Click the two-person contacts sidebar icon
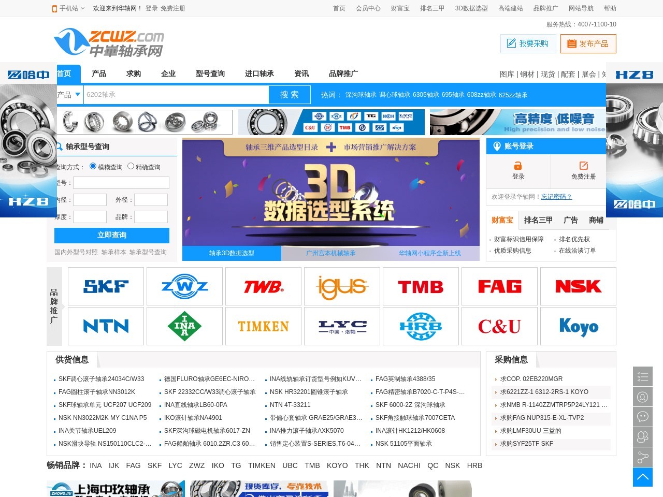This screenshot has width=663, height=497. pos(643,437)
